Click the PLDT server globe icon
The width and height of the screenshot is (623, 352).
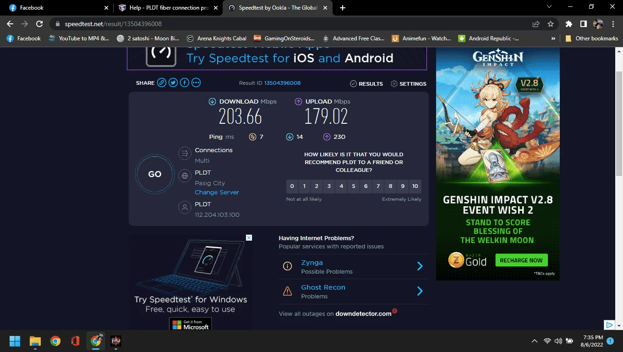click(185, 176)
